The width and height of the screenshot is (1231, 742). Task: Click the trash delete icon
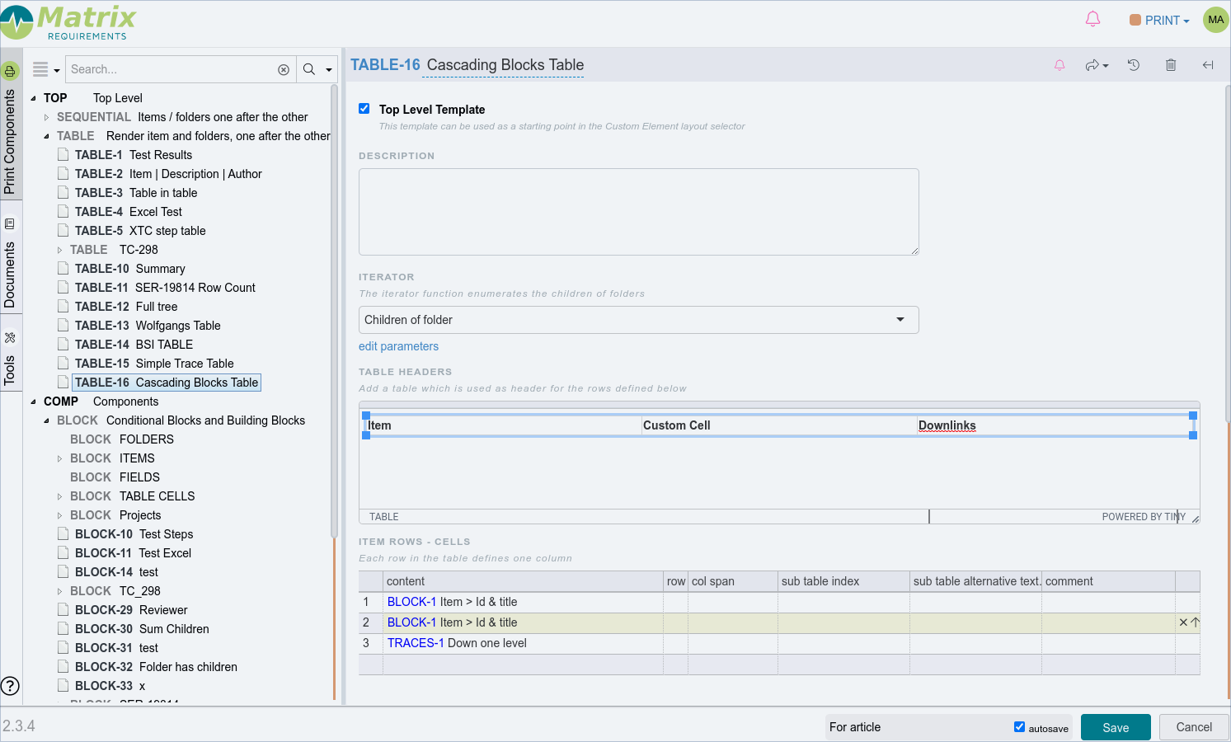[x=1171, y=65]
